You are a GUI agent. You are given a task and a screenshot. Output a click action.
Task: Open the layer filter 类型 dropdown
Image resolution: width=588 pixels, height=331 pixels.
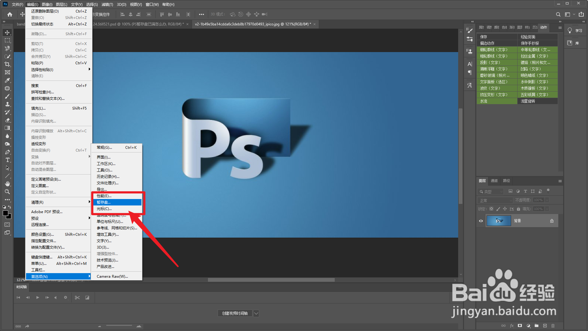coord(491,191)
